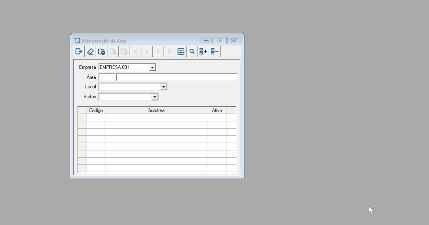This screenshot has height=225, width=429.
Task: Go to the previous record arrow
Action: (147, 51)
